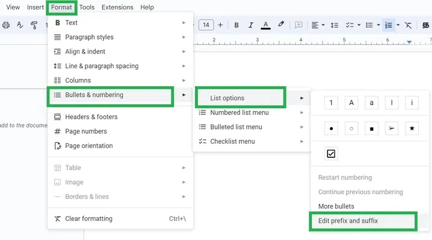Click the font size input field
The height and width of the screenshot is (240, 432).
(x=206, y=25)
